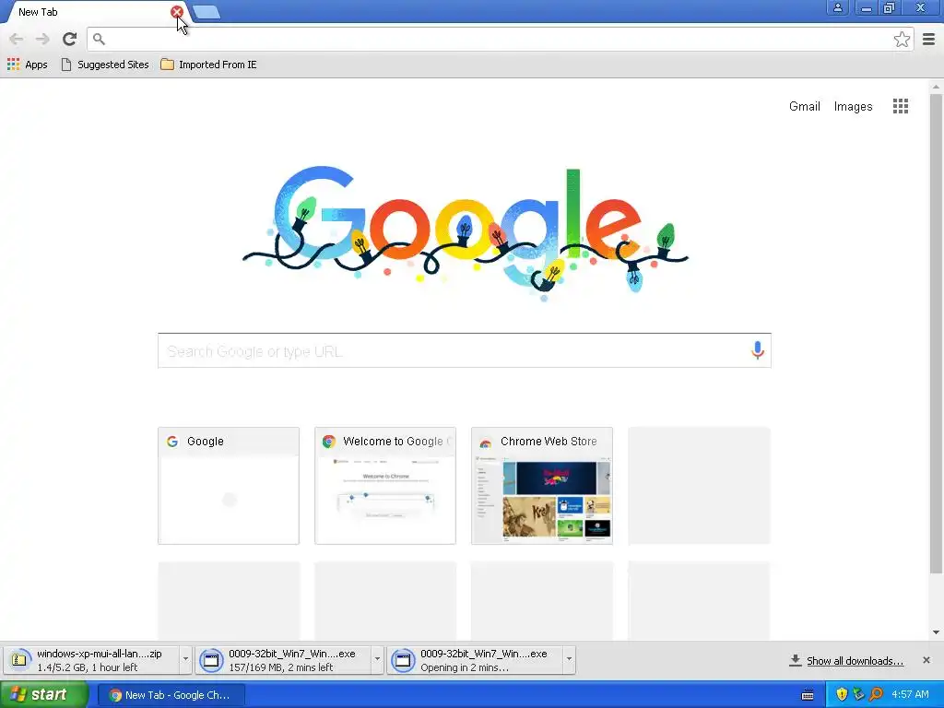Image resolution: width=944 pixels, height=708 pixels.
Task: Open the Google apps grid
Action: (x=900, y=106)
